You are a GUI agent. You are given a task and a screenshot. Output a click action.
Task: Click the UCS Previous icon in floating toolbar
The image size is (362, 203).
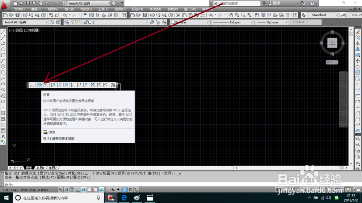pos(46,85)
